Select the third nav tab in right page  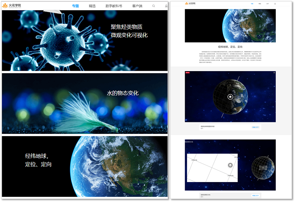[x=268, y=4]
